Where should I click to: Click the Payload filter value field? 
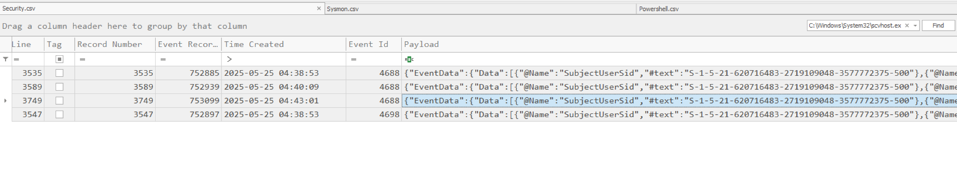click(x=686, y=59)
